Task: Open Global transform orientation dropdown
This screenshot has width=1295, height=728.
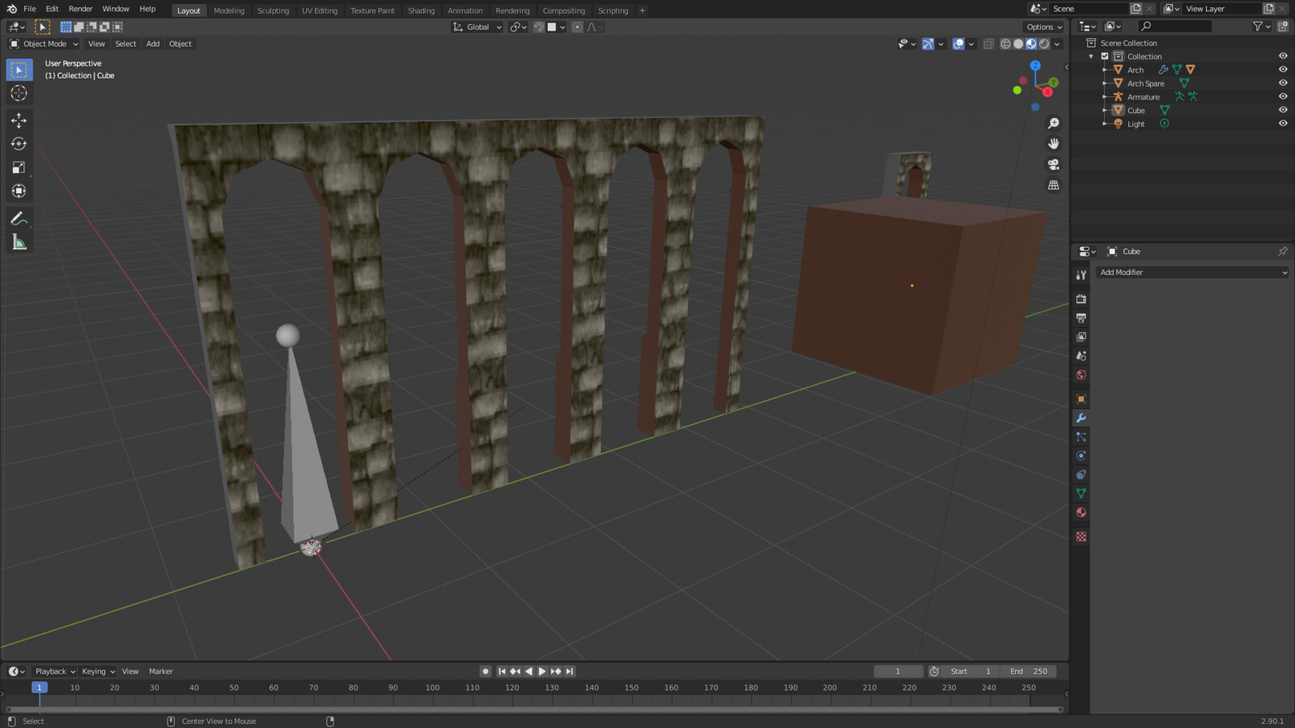Action: [477, 27]
